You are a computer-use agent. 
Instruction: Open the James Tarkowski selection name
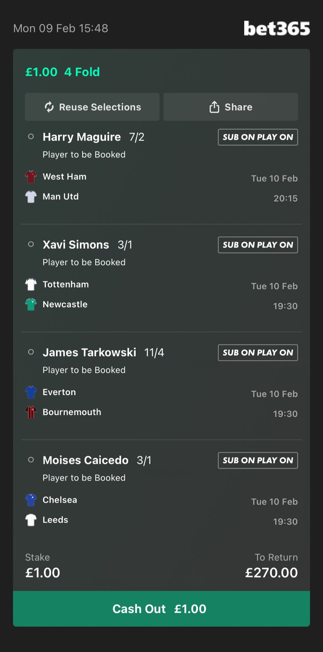tap(90, 352)
